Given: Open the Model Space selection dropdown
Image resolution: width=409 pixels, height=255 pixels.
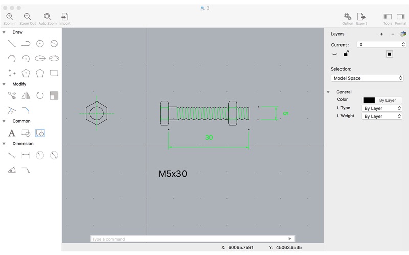Looking at the screenshot, I should [x=367, y=78].
